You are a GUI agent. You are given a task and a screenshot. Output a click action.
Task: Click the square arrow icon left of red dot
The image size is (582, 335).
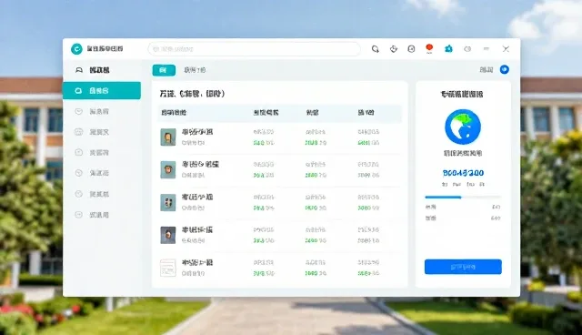[411, 49]
